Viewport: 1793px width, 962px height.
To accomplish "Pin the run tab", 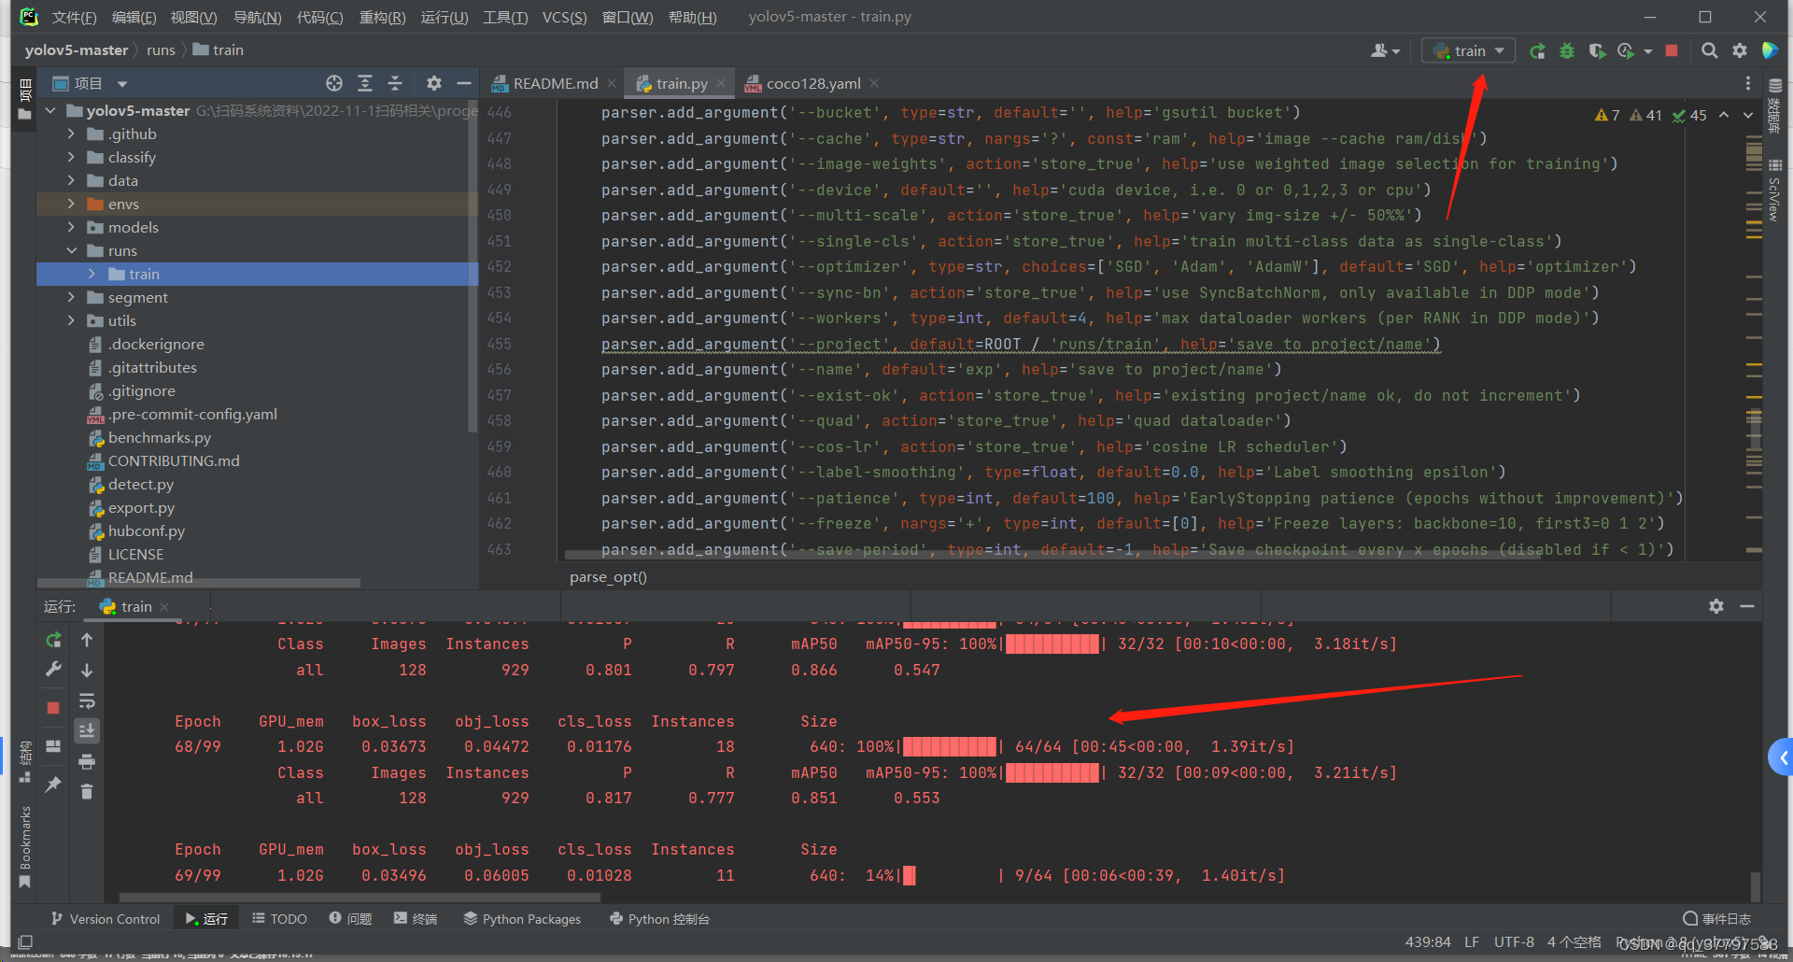I will point(53,785).
